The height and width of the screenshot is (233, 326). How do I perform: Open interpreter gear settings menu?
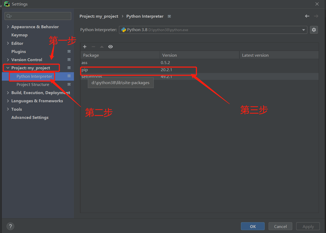point(314,30)
